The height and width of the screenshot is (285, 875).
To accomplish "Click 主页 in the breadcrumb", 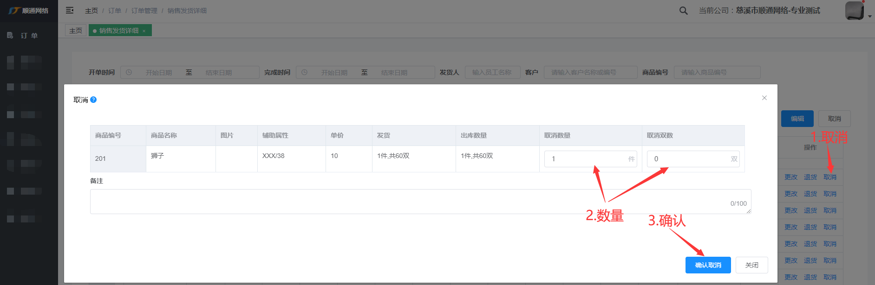I will [91, 11].
